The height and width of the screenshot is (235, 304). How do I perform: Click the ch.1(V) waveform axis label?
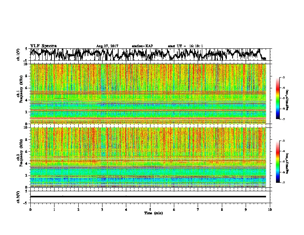(x=18, y=55)
